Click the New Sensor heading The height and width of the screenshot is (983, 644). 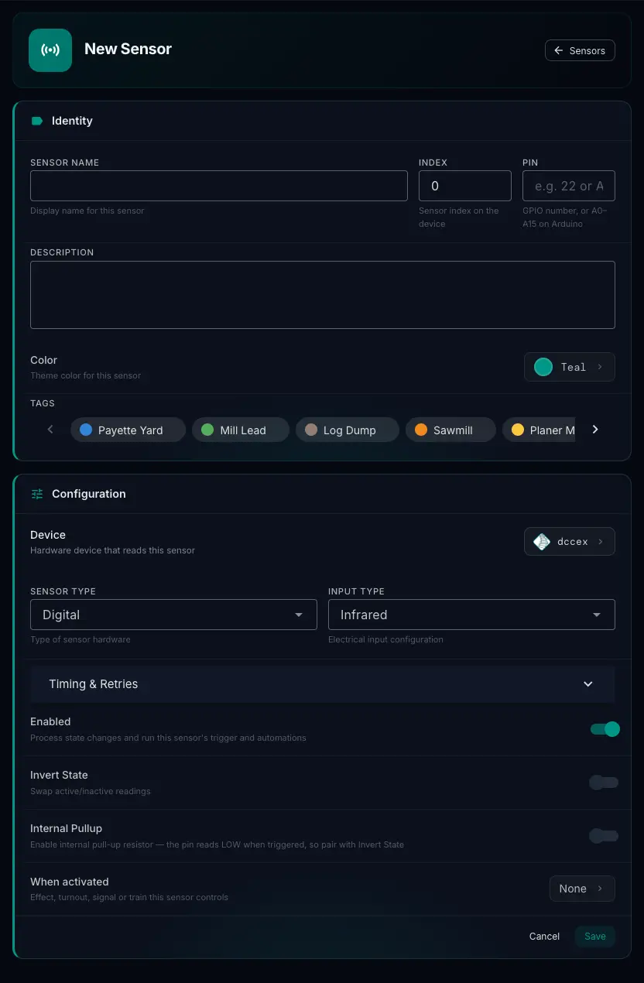[x=128, y=49]
